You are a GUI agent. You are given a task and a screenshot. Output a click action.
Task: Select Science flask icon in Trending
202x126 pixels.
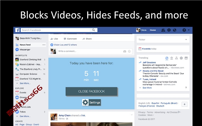pos(176,58)
